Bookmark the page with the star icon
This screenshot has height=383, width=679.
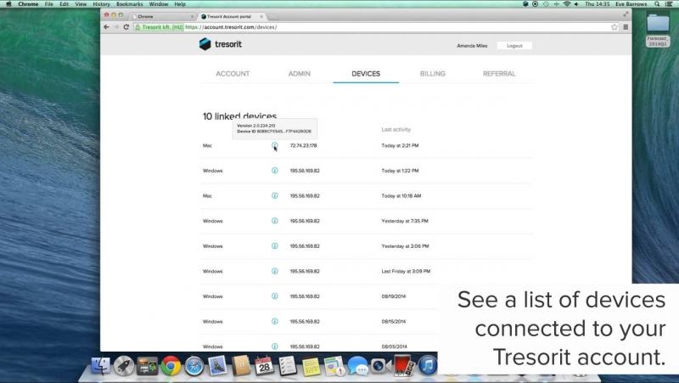(x=614, y=27)
